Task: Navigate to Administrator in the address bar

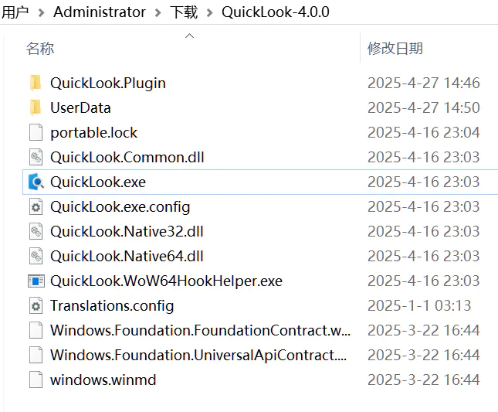Action: pyautogui.click(x=100, y=12)
